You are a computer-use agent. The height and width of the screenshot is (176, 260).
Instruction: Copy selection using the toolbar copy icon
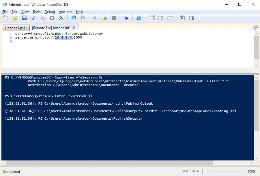pos(43,18)
